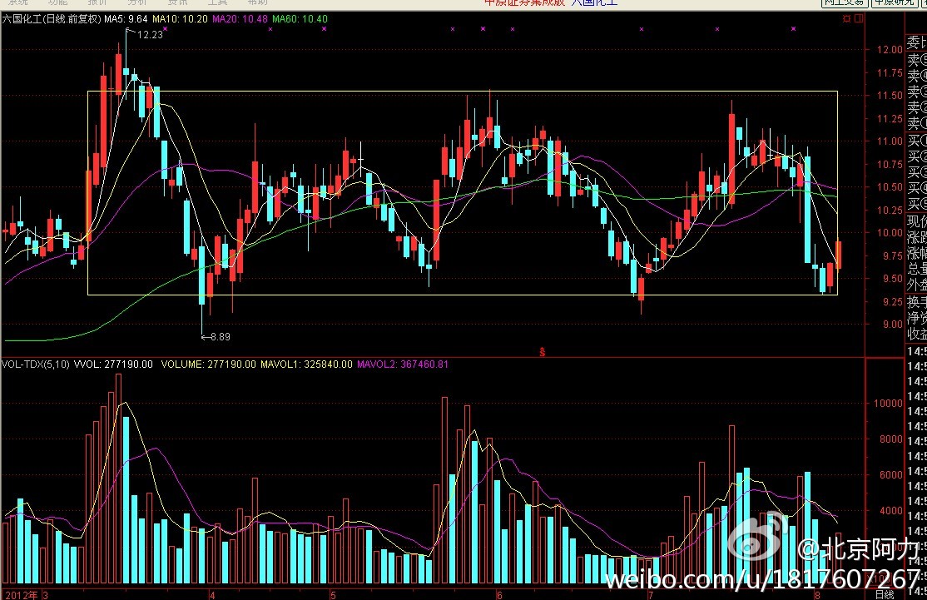Click the first magenta x marker near the 12.23 label

[166, 29]
